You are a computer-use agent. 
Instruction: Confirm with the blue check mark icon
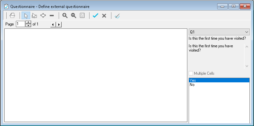(x=95, y=16)
